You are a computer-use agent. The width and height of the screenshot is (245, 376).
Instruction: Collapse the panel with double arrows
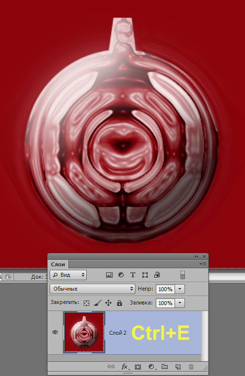(196, 256)
